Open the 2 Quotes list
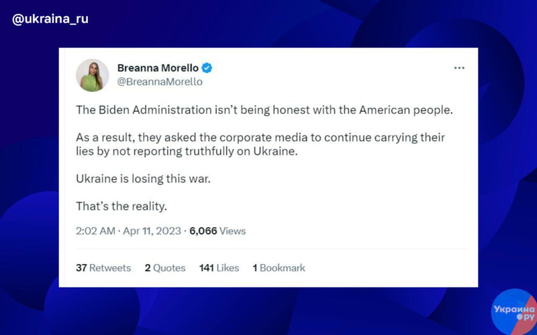537x335 pixels. click(165, 268)
